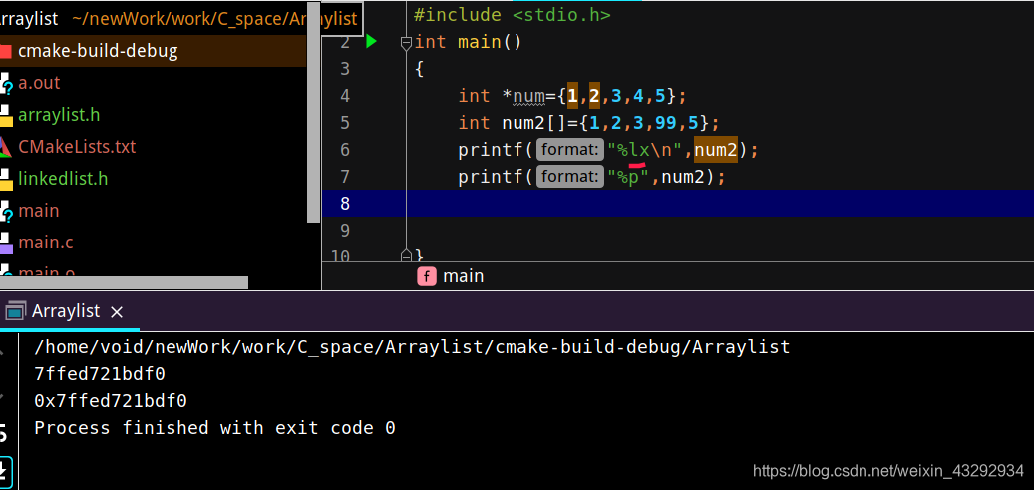The width and height of the screenshot is (1034, 490).
Task: Click the format hint on line 7
Action: (570, 177)
